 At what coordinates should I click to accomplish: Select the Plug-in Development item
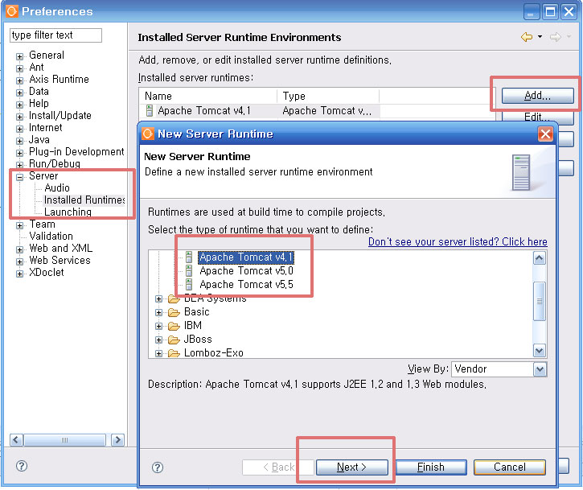pos(76,151)
